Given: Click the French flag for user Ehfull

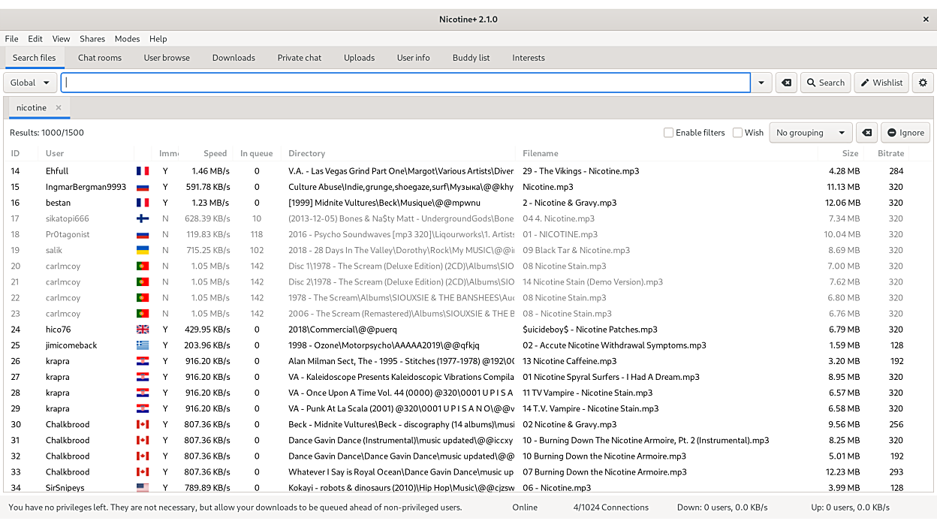Looking at the screenshot, I should tap(143, 171).
